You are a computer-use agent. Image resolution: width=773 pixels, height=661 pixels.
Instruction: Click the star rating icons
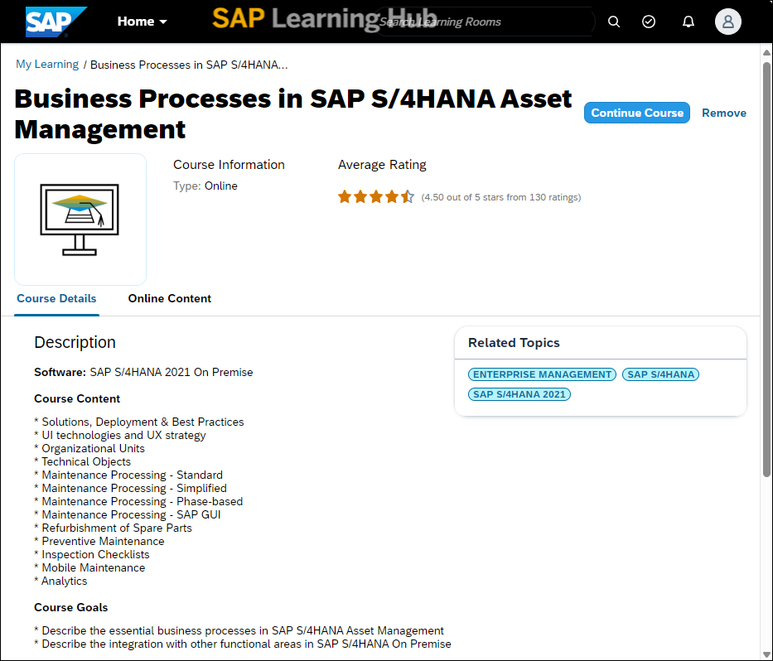[x=376, y=197]
